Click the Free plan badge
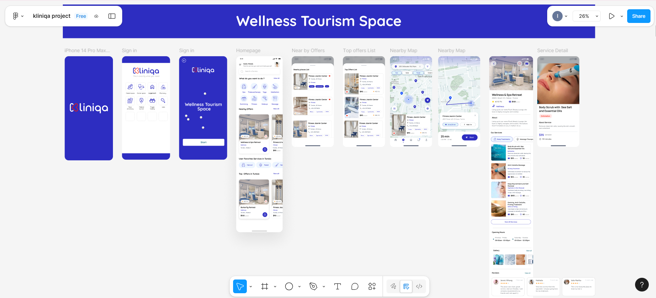Image resolution: width=656 pixels, height=298 pixels. pos(81,16)
